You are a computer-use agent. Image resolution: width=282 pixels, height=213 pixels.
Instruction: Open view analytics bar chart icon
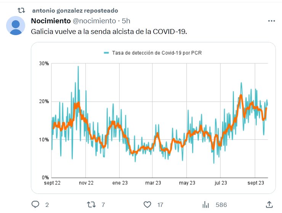pos(206,205)
